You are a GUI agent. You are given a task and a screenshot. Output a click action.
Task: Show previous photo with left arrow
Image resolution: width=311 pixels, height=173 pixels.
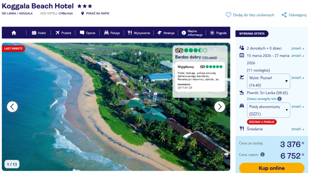[x=12, y=107]
